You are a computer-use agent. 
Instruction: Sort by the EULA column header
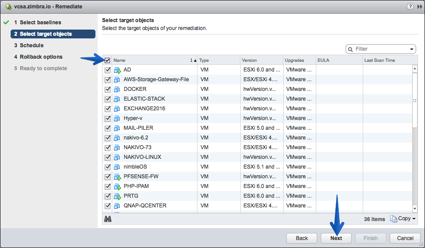339,60
